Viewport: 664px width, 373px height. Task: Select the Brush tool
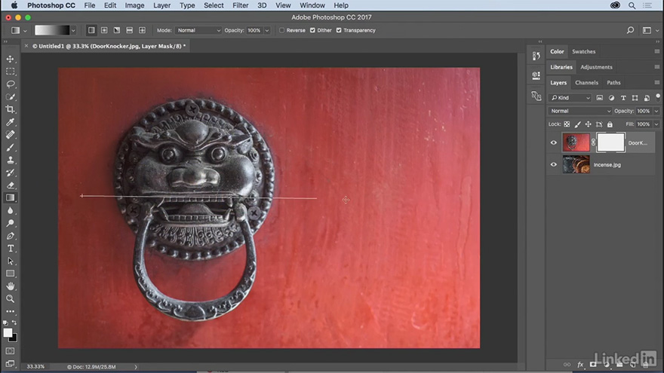pyautogui.click(x=10, y=148)
